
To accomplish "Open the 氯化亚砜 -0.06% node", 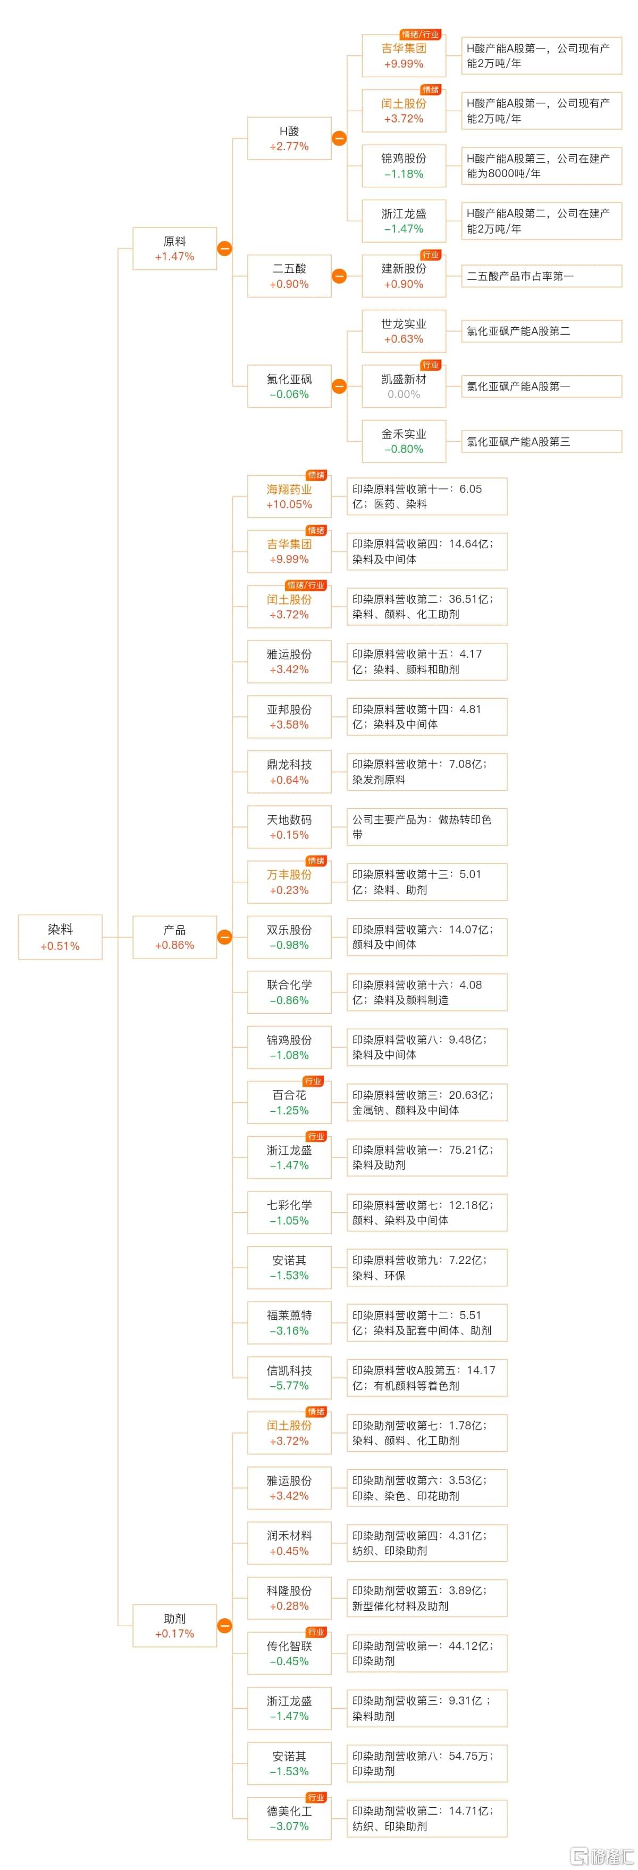I will [289, 386].
